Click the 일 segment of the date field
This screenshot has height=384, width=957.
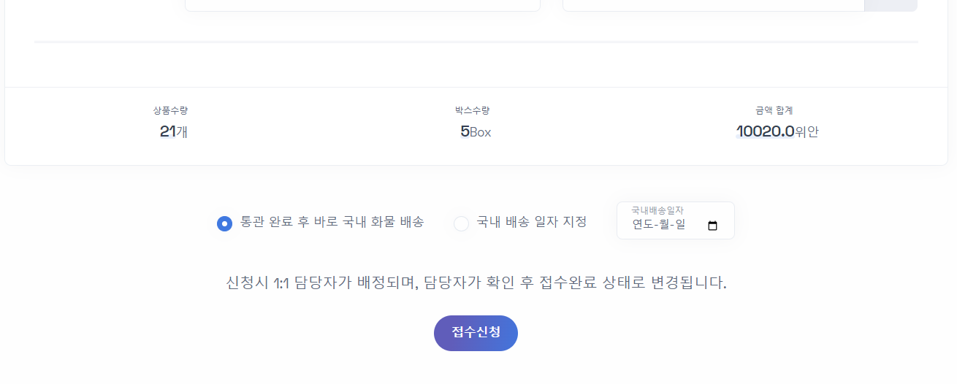point(681,225)
